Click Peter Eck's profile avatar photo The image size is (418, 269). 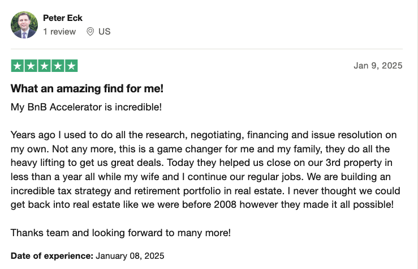(x=24, y=25)
